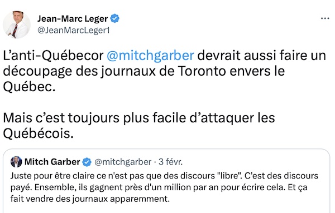
Task: Click Jean-Marc Leger's profile picture
Action: (x=16, y=24)
